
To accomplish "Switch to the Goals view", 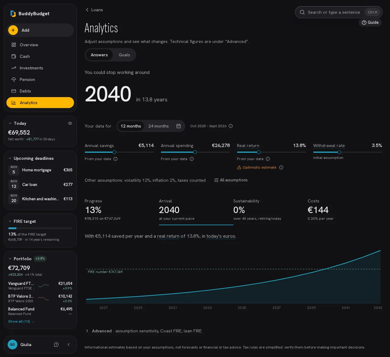I will click(124, 55).
